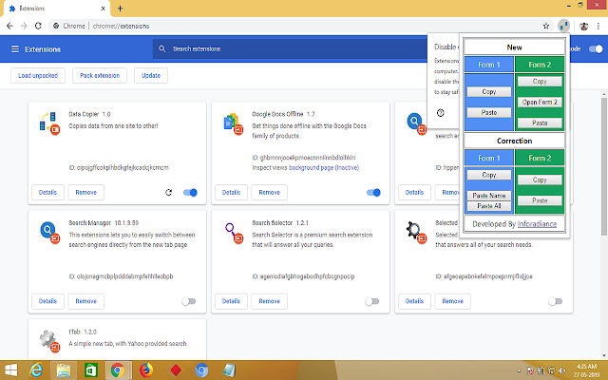Click Copy under New Form 2

point(540,82)
